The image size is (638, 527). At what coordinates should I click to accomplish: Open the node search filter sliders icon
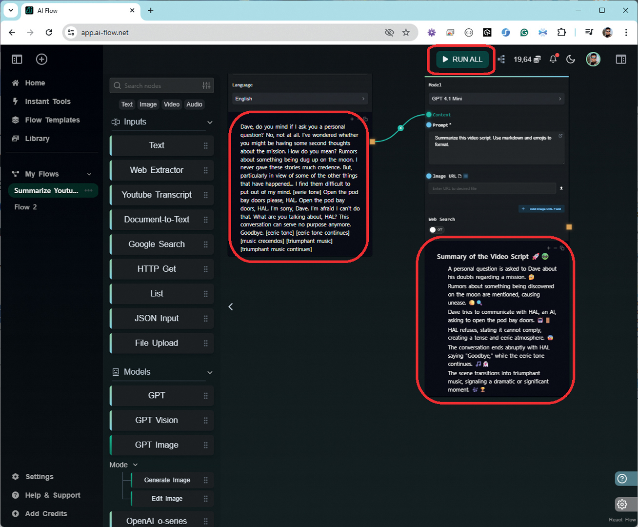tap(206, 85)
